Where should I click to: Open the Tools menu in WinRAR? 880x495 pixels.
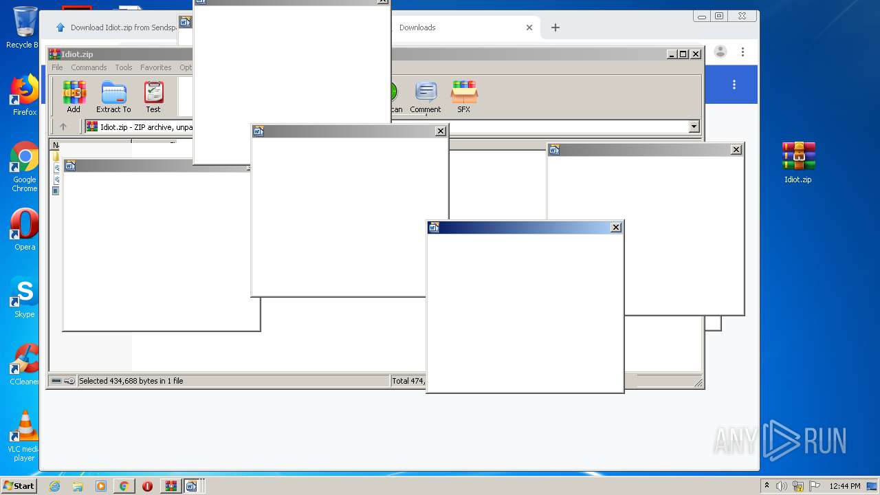tap(124, 67)
